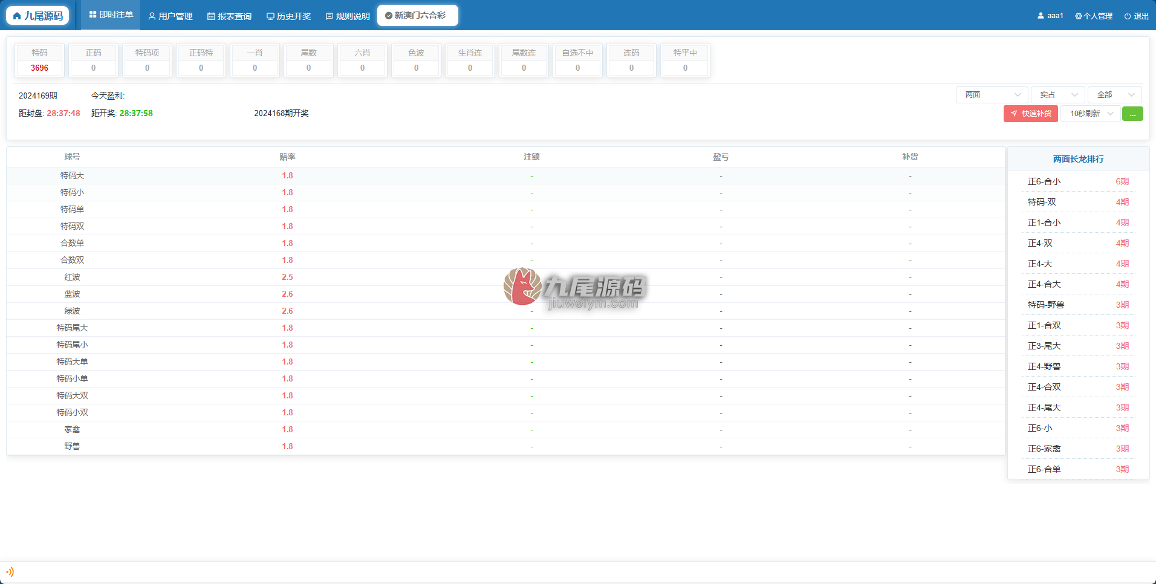The height and width of the screenshot is (584, 1156).
Task: Click the 两面长龙排行 panel title
Action: 1078,159
